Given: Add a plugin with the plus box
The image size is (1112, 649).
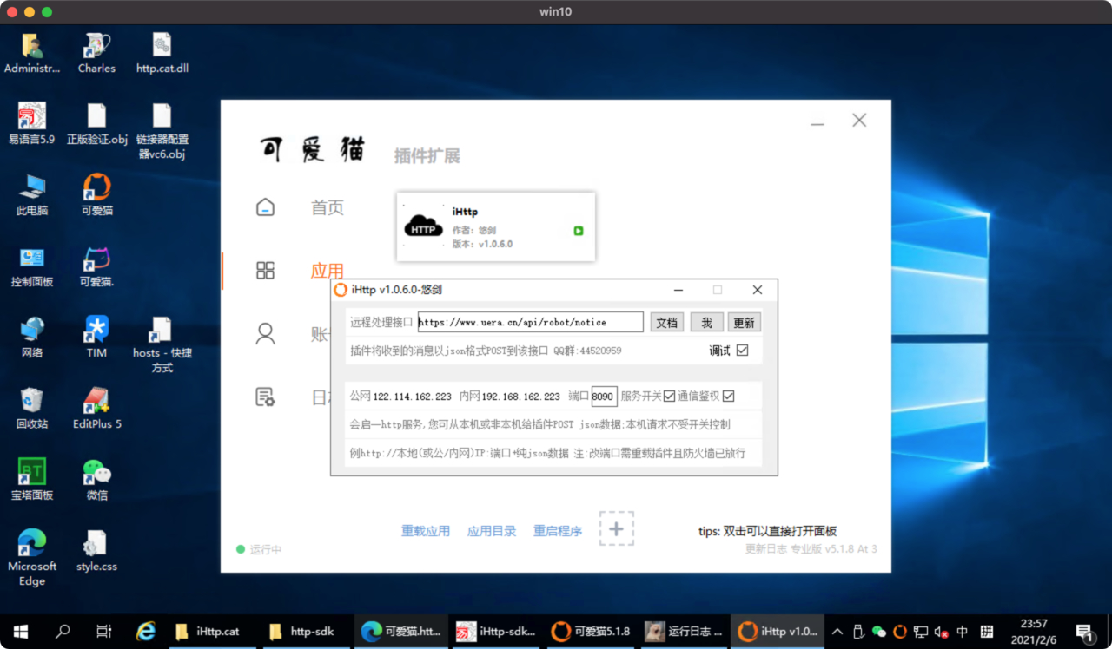Looking at the screenshot, I should coord(616,528).
